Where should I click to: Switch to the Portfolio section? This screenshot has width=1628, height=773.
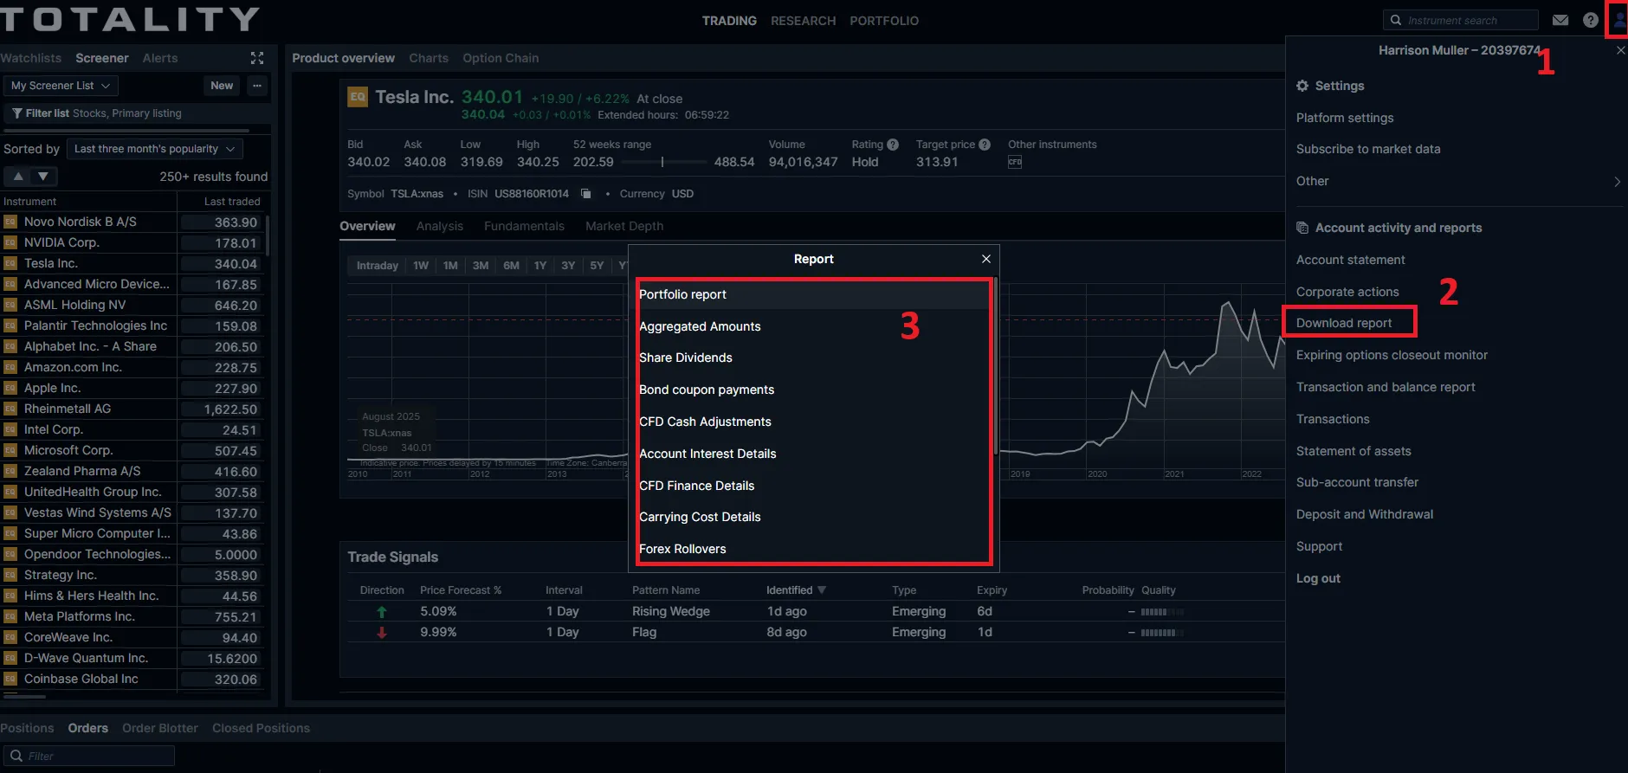pos(884,21)
